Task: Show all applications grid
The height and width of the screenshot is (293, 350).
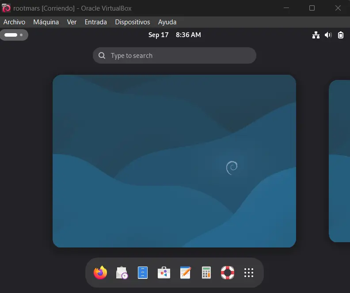Action: click(249, 273)
